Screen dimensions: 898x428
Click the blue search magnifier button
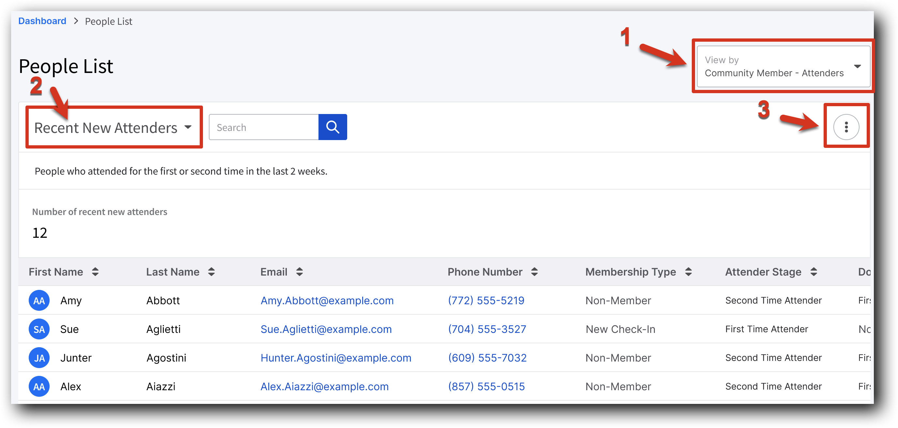pyautogui.click(x=332, y=127)
